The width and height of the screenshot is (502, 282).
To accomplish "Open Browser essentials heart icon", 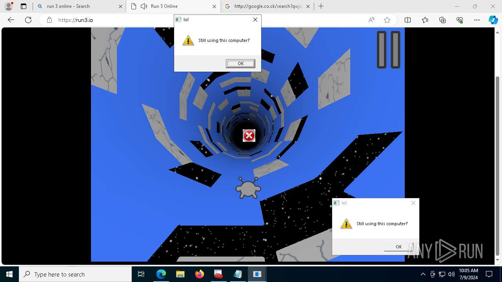I will (x=460, y=20).
